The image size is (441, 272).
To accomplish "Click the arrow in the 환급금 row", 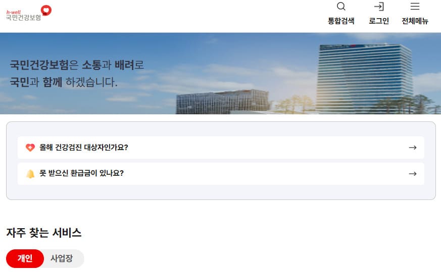I will tap(412, 174).
